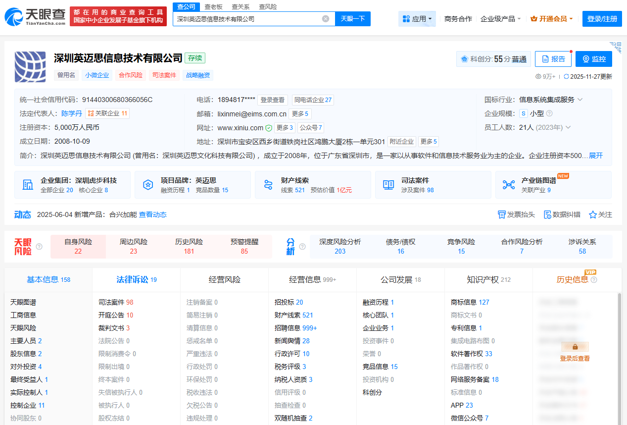Click the 天眼一下 search button
627x425 pixels.
353,19
